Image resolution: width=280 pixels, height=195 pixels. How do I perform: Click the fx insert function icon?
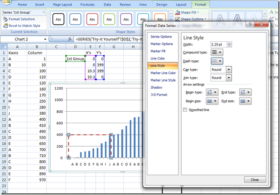tap(70, 39)
